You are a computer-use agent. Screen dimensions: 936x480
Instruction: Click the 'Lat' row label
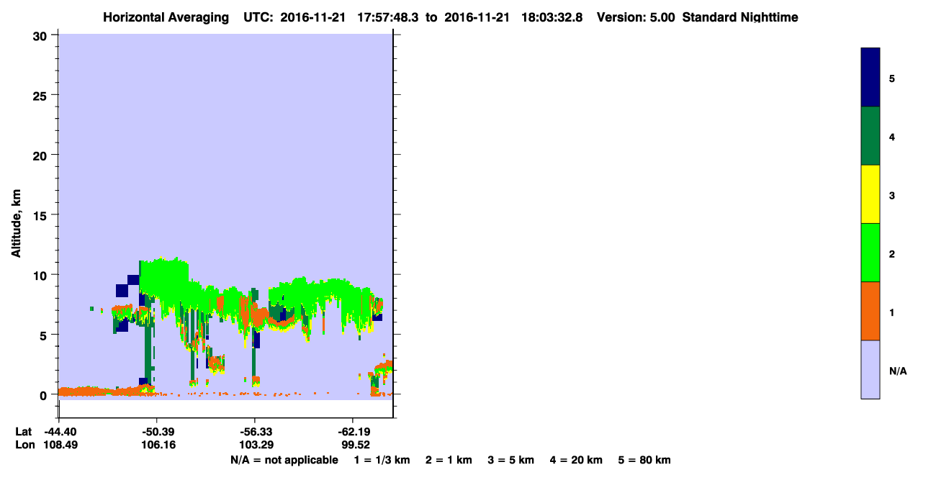(24, 431)
